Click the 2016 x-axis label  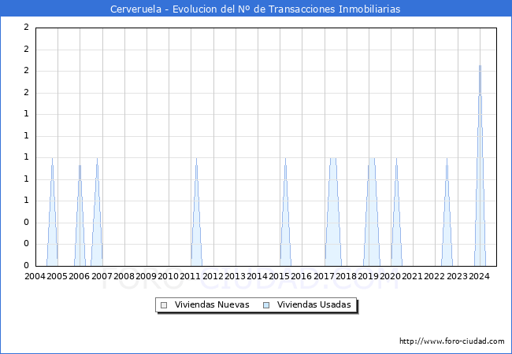301,276
